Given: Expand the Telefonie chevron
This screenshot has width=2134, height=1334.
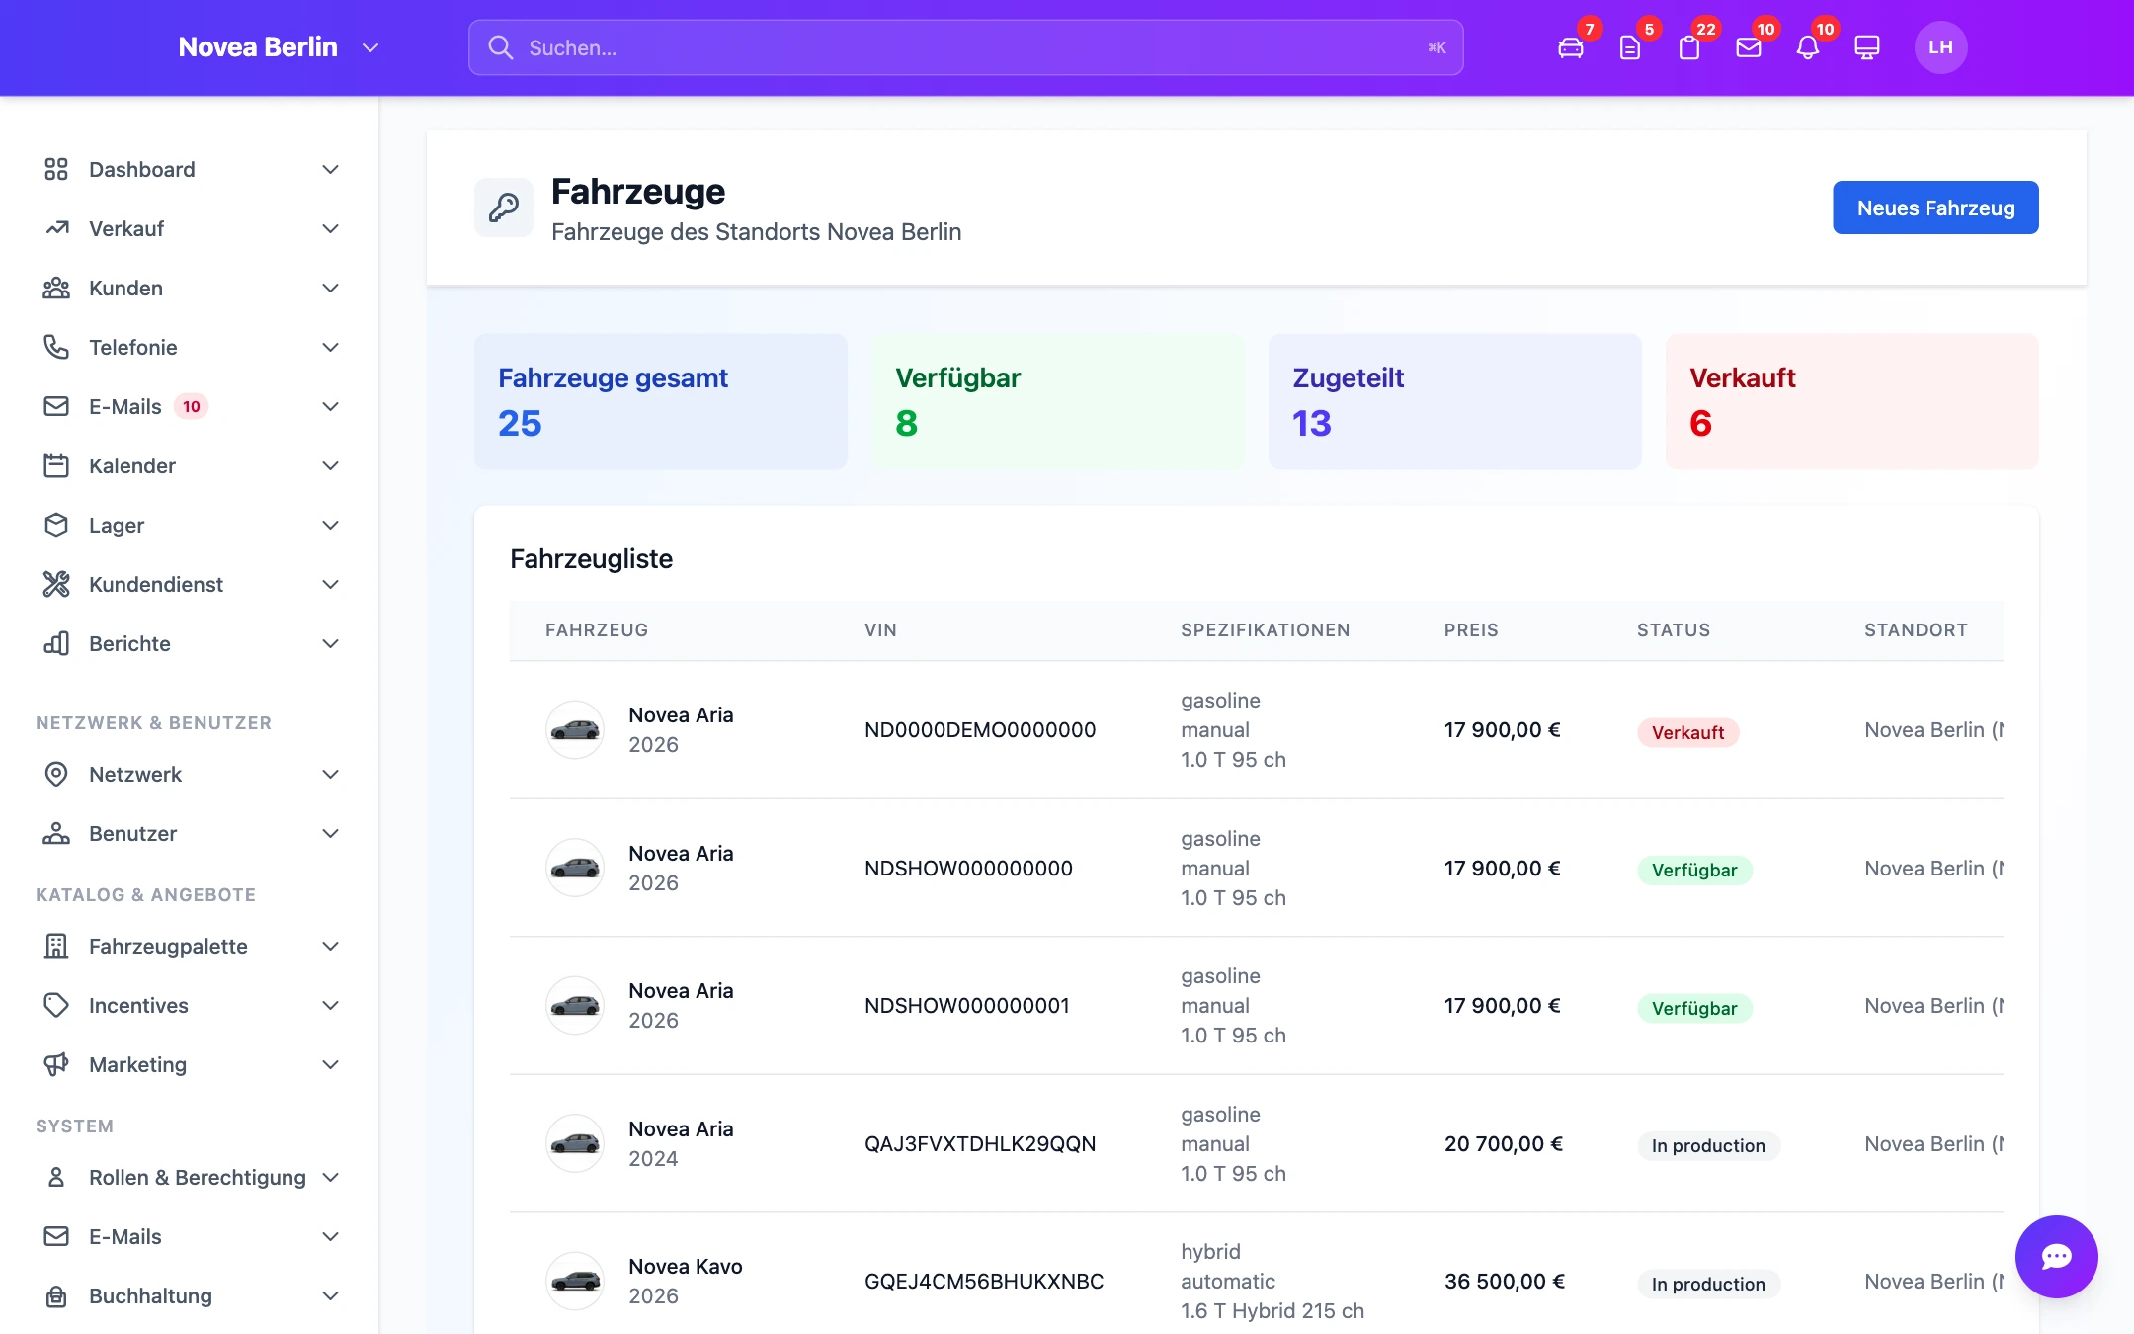Looking at the screenshot, I should pos(331,347).
